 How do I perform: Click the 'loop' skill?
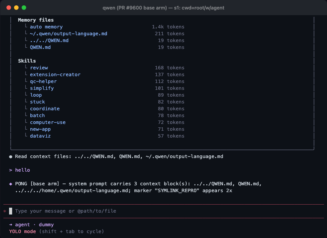point(36,95)
